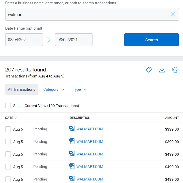
Task: Sort by the DATE column header
Action: tap(11, 118)
